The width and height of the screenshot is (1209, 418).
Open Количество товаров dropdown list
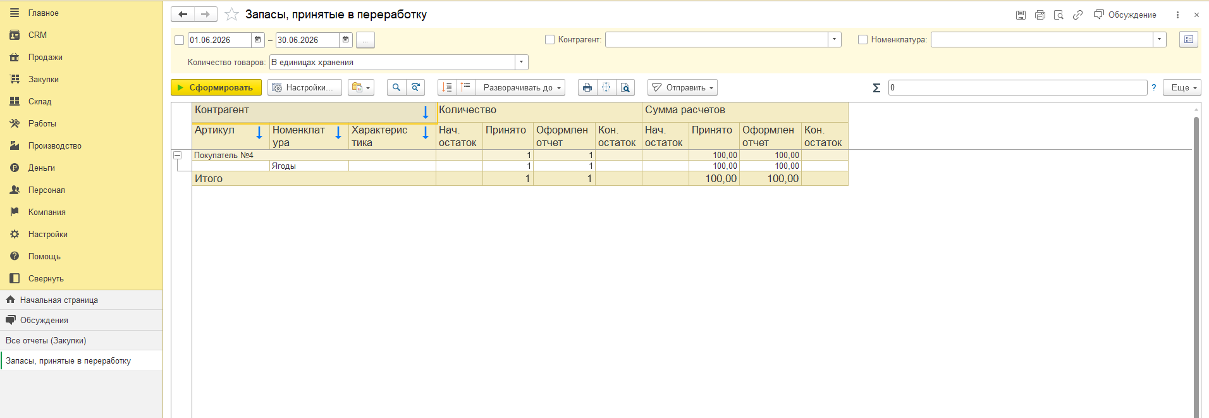click(521, 62)
